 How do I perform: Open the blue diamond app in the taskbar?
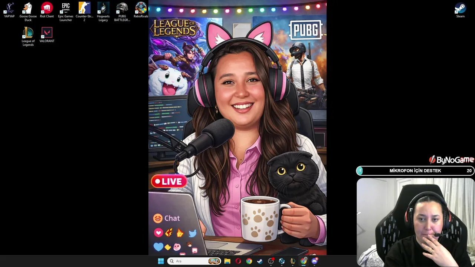click(282, 261)
